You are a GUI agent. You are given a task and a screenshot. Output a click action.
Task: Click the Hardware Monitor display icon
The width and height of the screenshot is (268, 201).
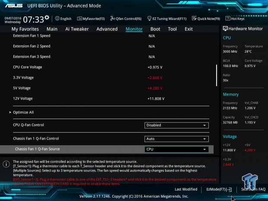click(225, 29)
